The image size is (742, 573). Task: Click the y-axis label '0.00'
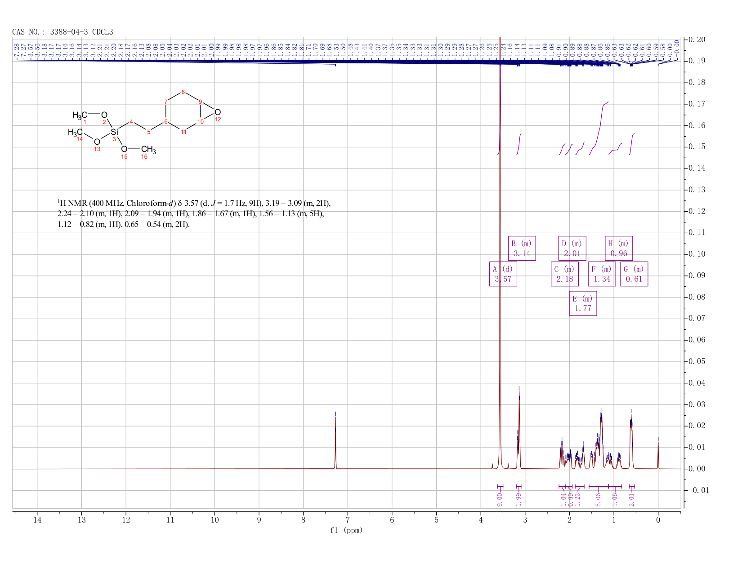[697, 469]
